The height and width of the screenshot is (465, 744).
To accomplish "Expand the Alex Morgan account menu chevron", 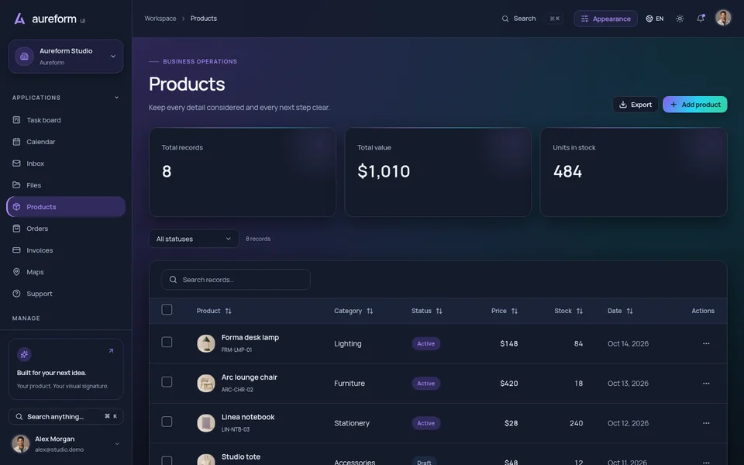I will click(117, 444).
